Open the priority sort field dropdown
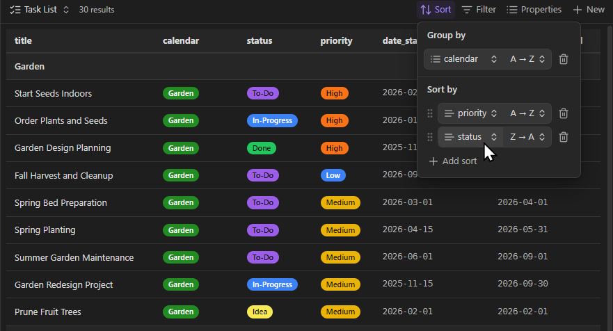The image size is (613, 331). point(470,113)
